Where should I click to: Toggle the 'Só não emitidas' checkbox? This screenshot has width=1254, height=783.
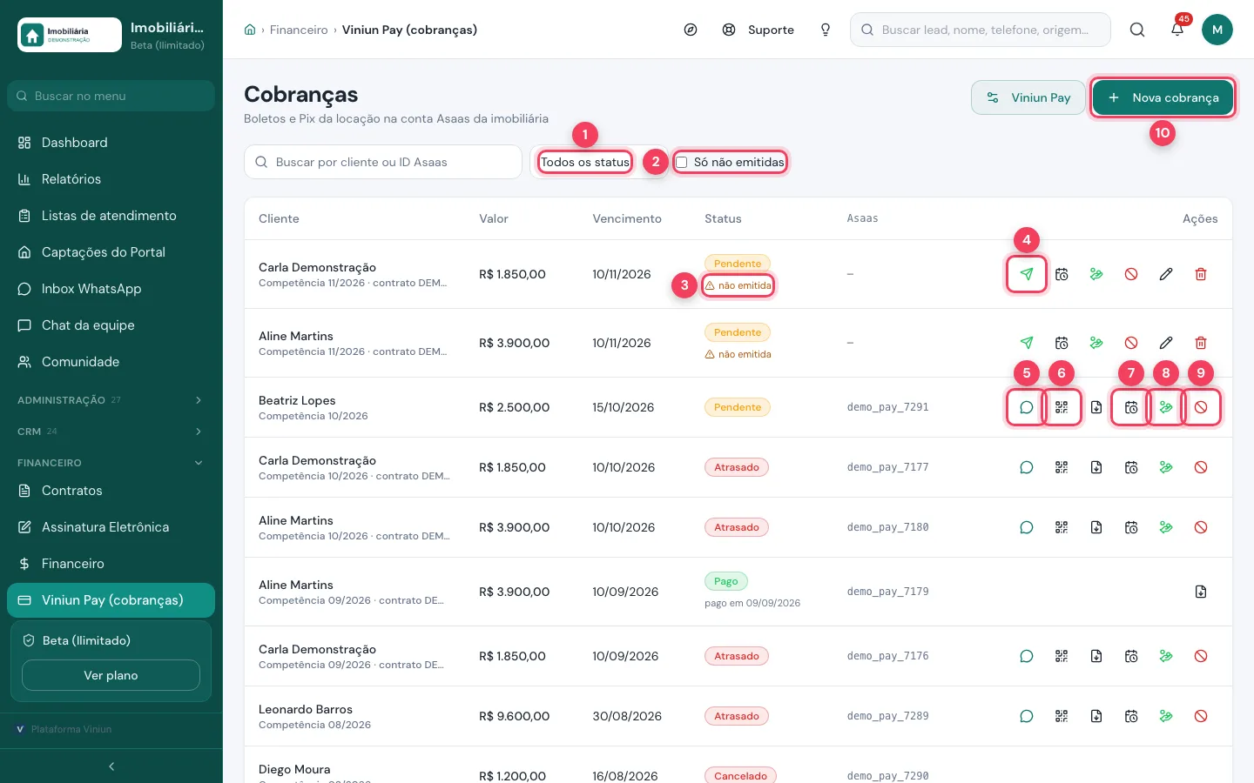pyautogui.click(x=682, y=162)
